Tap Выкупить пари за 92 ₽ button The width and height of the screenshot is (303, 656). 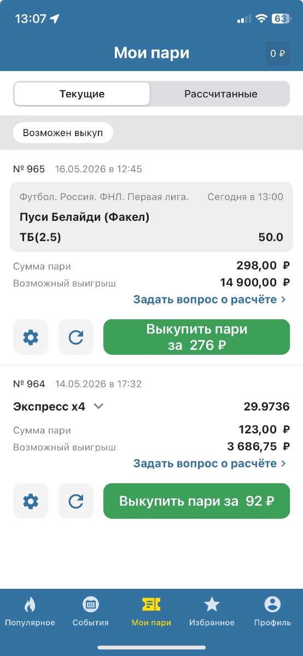click(x=197, y=501)
